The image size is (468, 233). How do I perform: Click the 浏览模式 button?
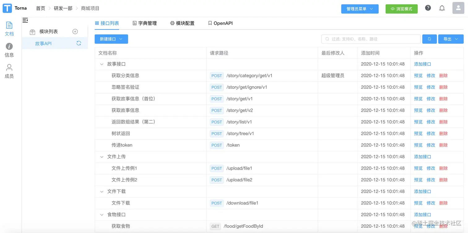401,9
